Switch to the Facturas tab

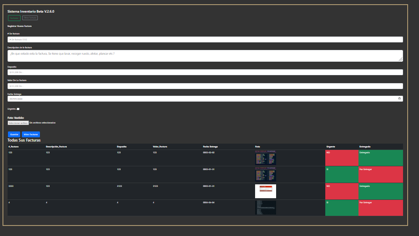pos(14,18)
